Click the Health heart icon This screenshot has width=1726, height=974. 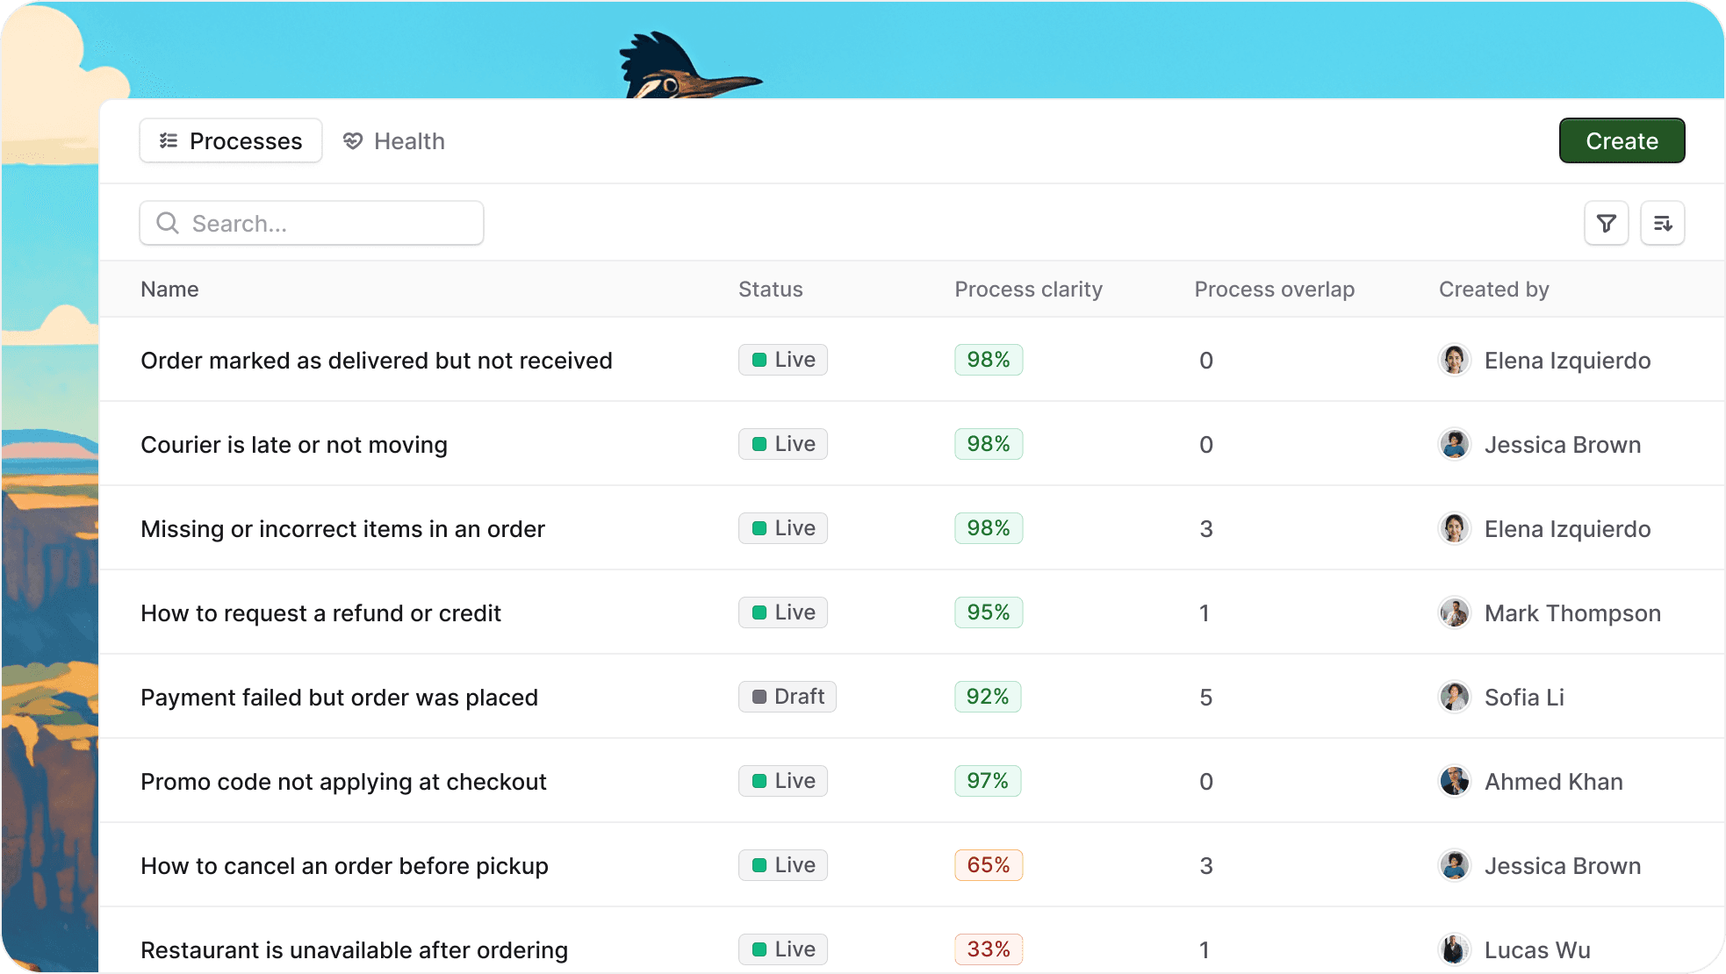pyautogui.click(x=353, y=141)
